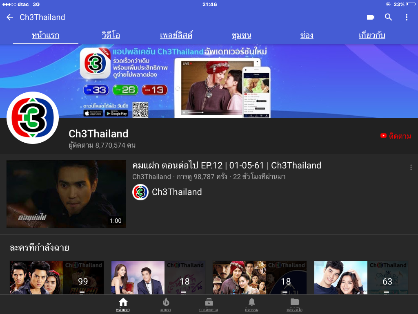
Task: Open the subscriptions icon in bottom bar
Action: (x=209, y=302)
